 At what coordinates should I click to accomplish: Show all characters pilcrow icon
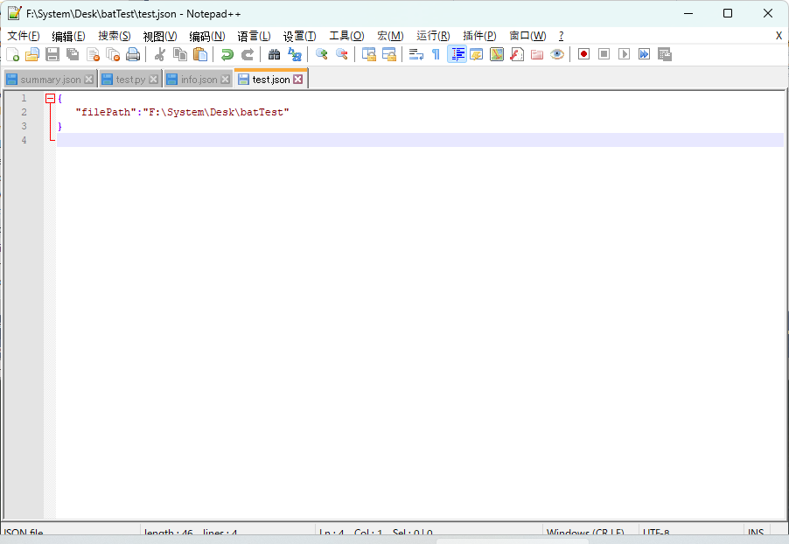point(436,54)
